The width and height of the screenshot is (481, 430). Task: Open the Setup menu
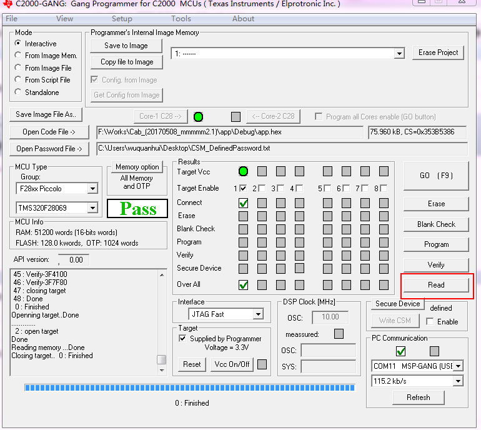(x=122, y=19)
